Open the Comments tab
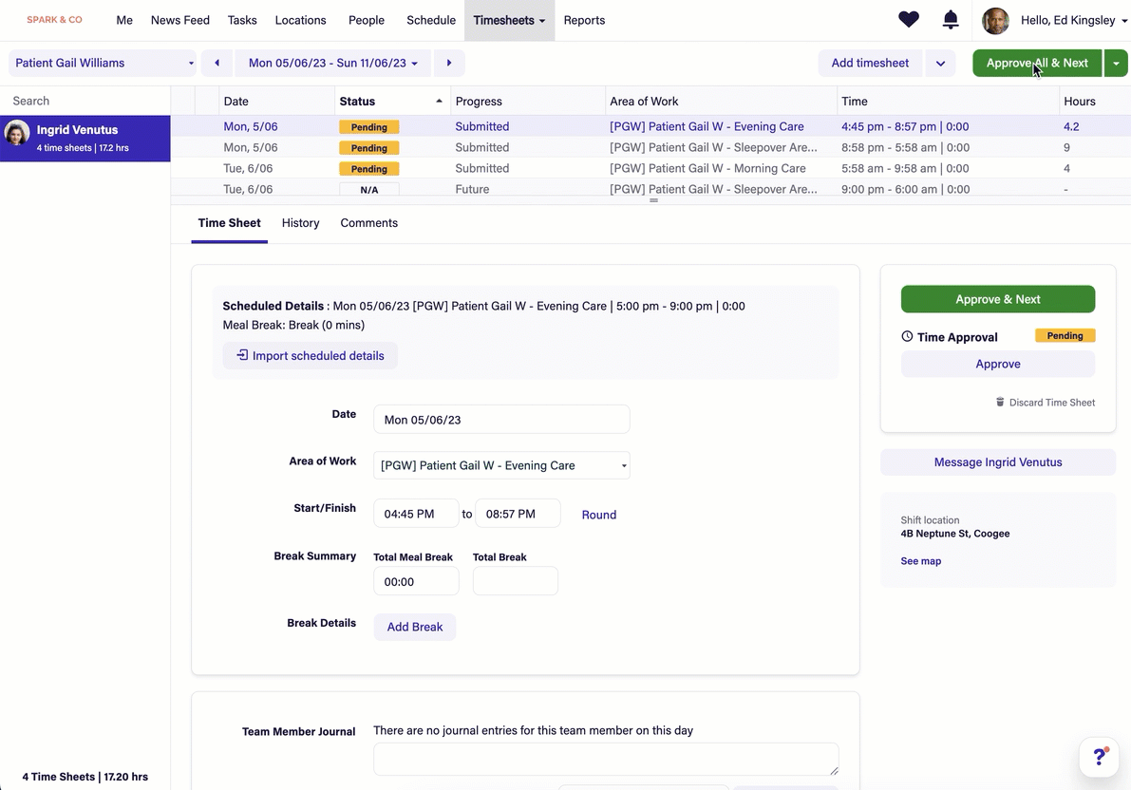Viewport: 1131px width, 790px height. (368, 223)
